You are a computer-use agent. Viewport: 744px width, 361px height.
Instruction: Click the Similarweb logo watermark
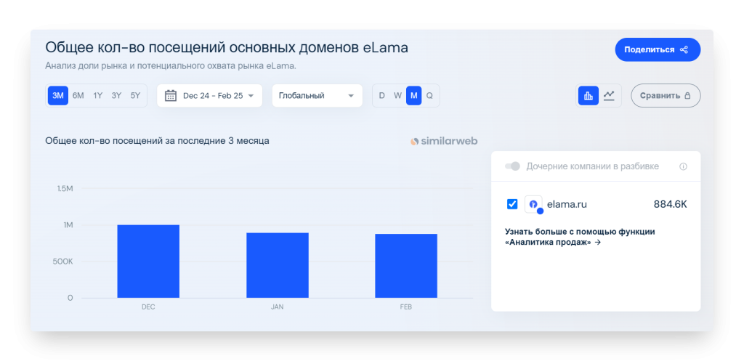(444, 141)
